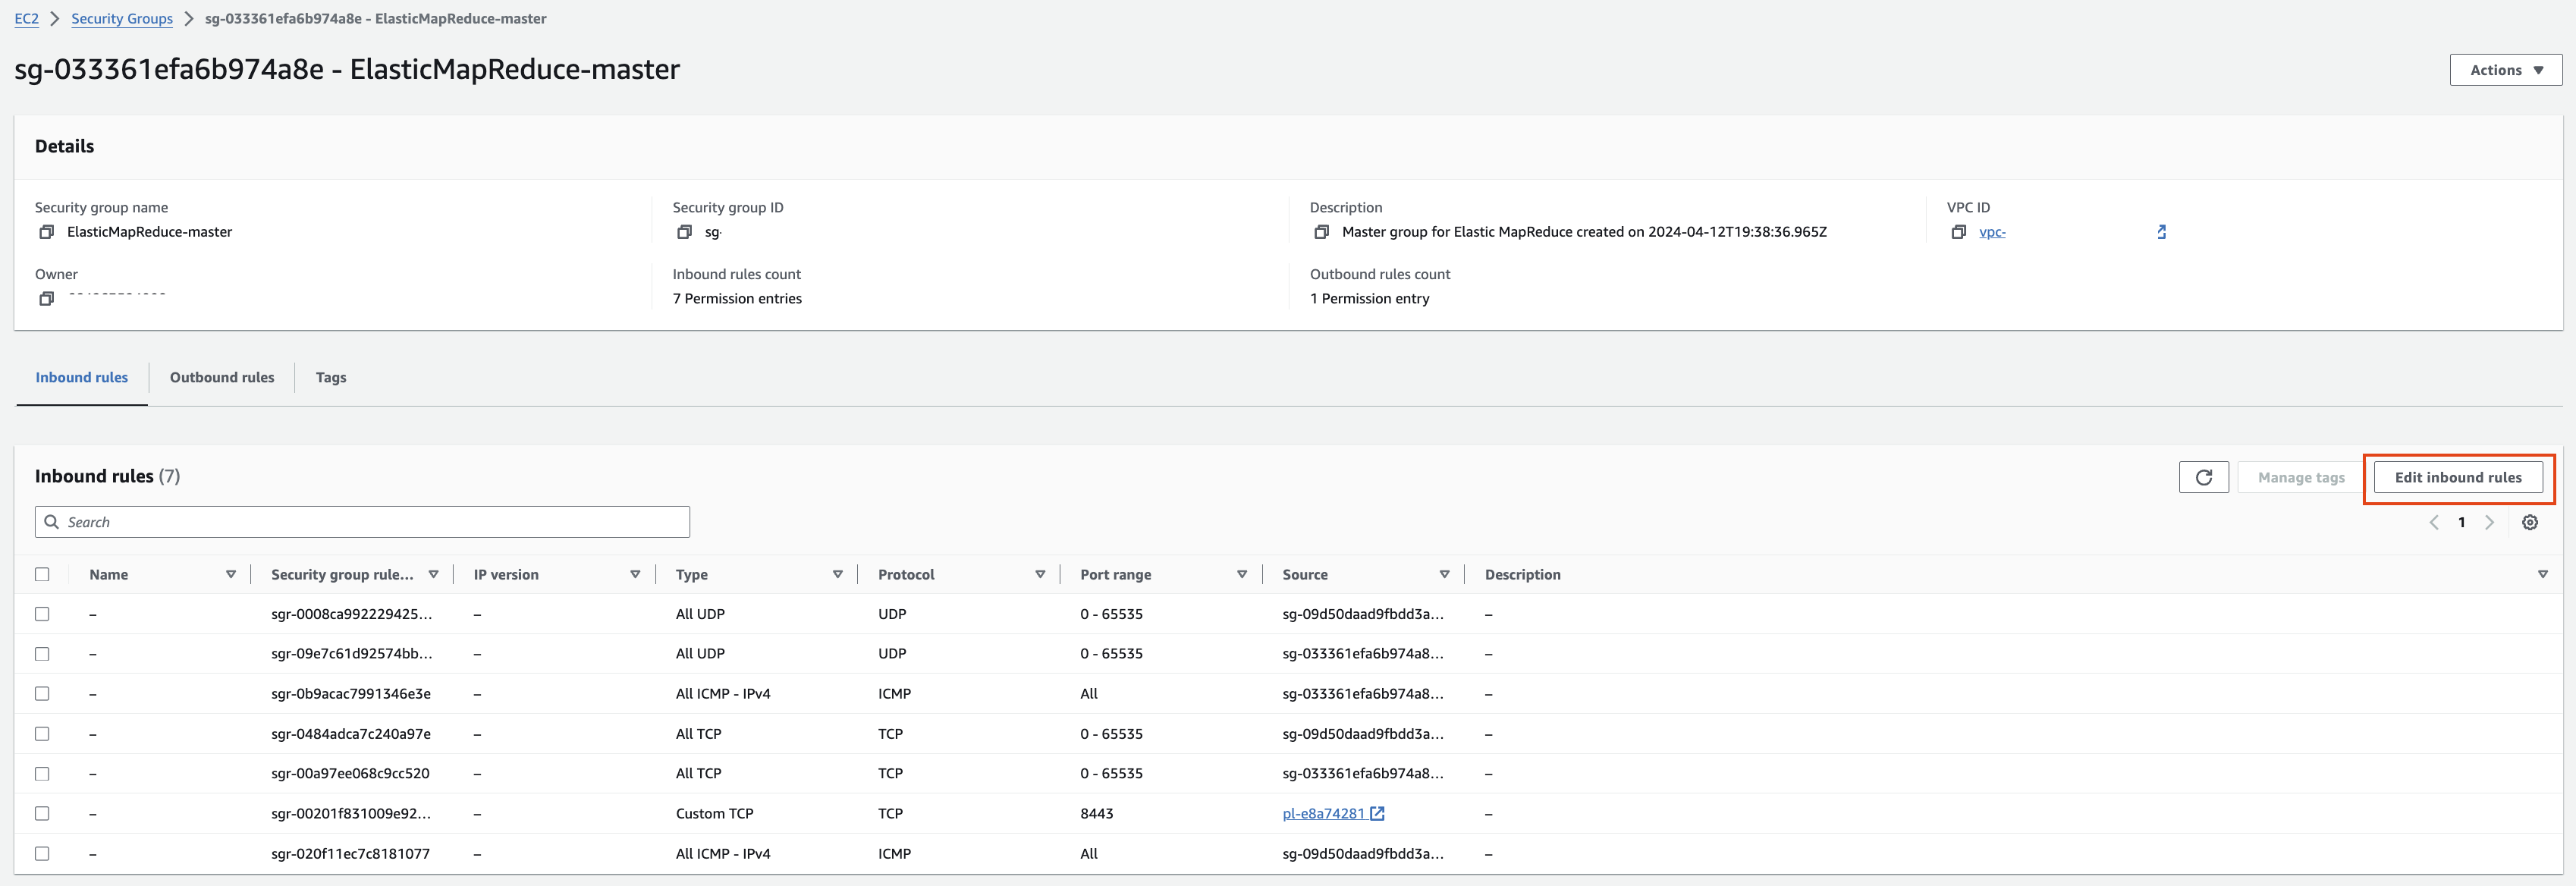
Task: Open the vpc- ID link
Action: coord(1992,232)
